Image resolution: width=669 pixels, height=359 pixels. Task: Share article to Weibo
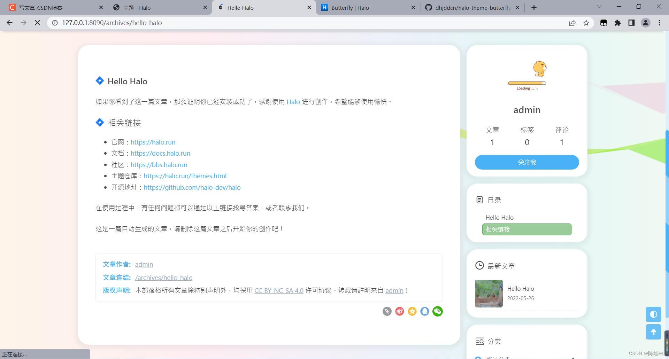(x=400, y=311)
